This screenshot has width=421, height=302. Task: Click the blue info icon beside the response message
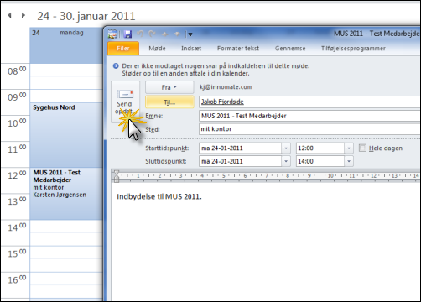point(116,66)
